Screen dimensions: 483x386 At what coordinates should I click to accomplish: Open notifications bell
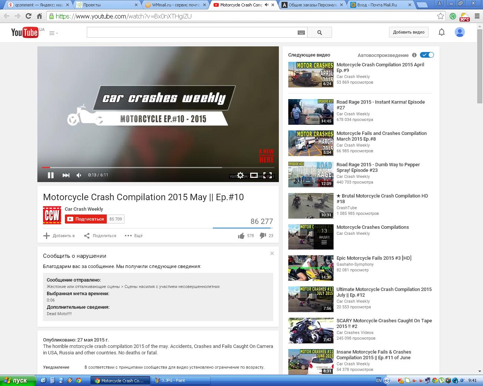pos(441,32)
